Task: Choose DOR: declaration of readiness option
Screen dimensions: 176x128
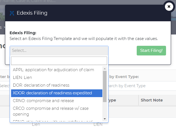Action: point(57,85)
